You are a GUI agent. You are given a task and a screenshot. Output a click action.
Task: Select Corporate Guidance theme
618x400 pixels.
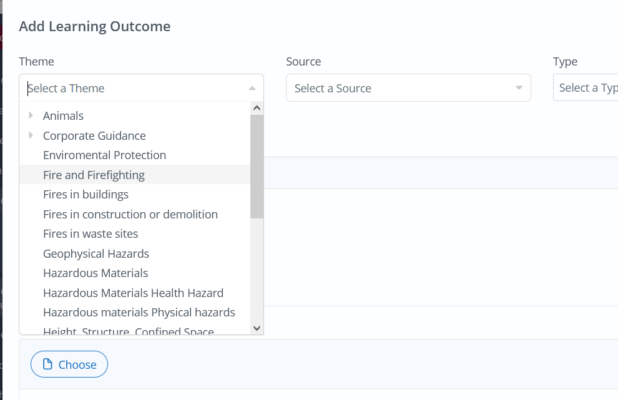pos(94,135)
